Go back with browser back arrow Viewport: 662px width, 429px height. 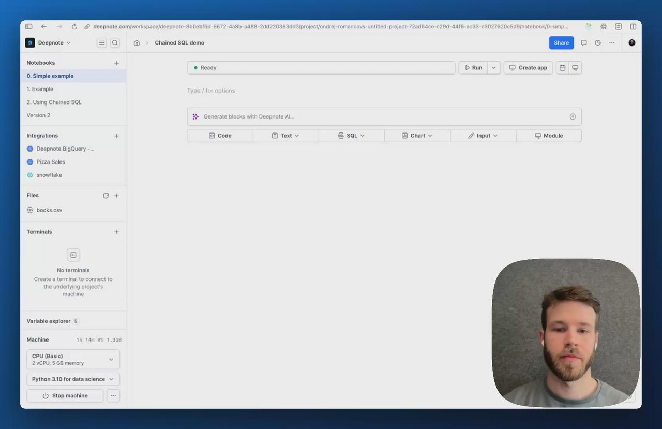click(44, 26)
